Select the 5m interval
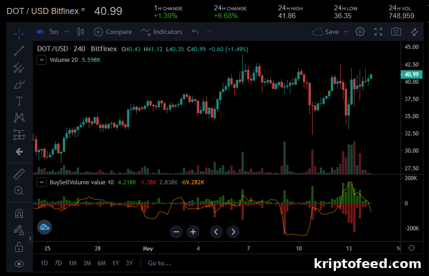The image size is (429, 276). pyautogui.click(x=54, y=32)
